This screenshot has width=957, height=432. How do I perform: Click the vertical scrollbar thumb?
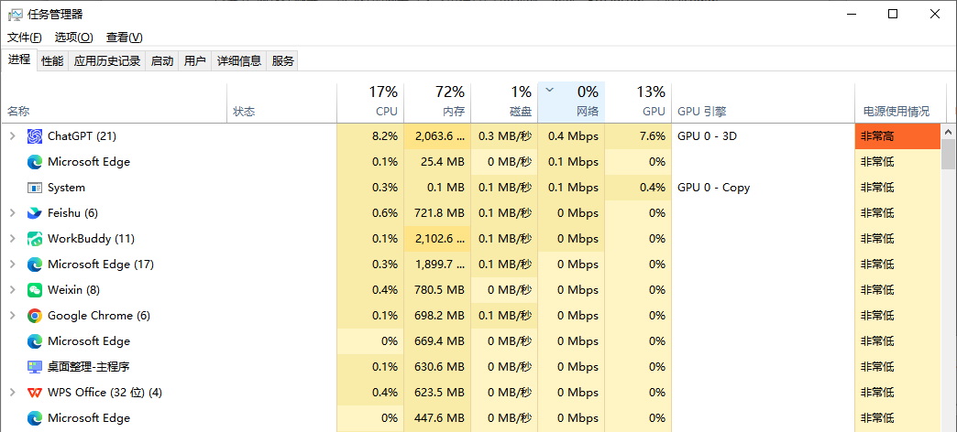(x=949, y=154)
